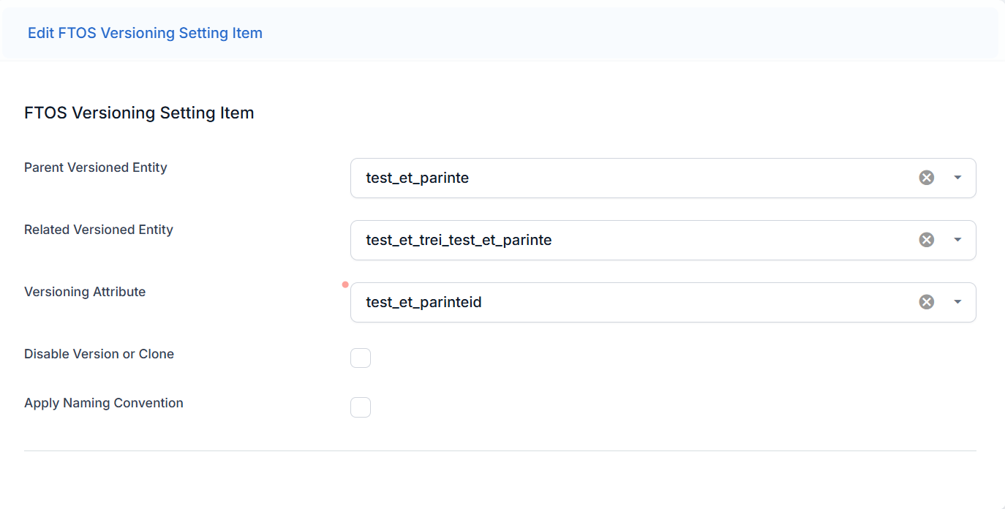Click the test_et_parinte field text
Viewport: 1005px width, 509px height.
(x=417, y=178)
